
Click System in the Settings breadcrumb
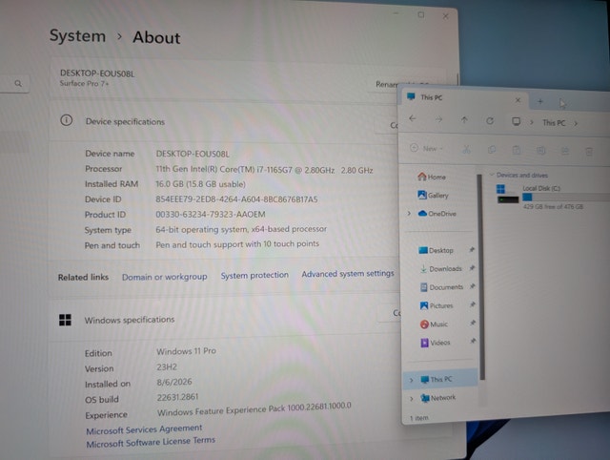(77, 36)
